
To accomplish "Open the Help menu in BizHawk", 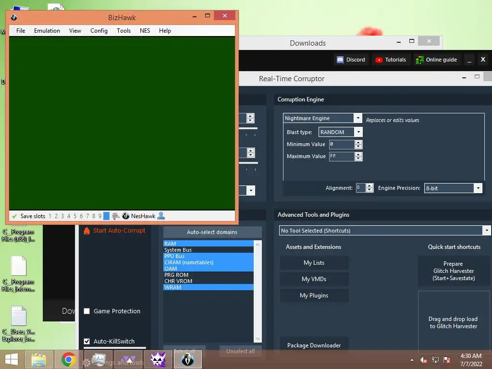I will (165, 30).
